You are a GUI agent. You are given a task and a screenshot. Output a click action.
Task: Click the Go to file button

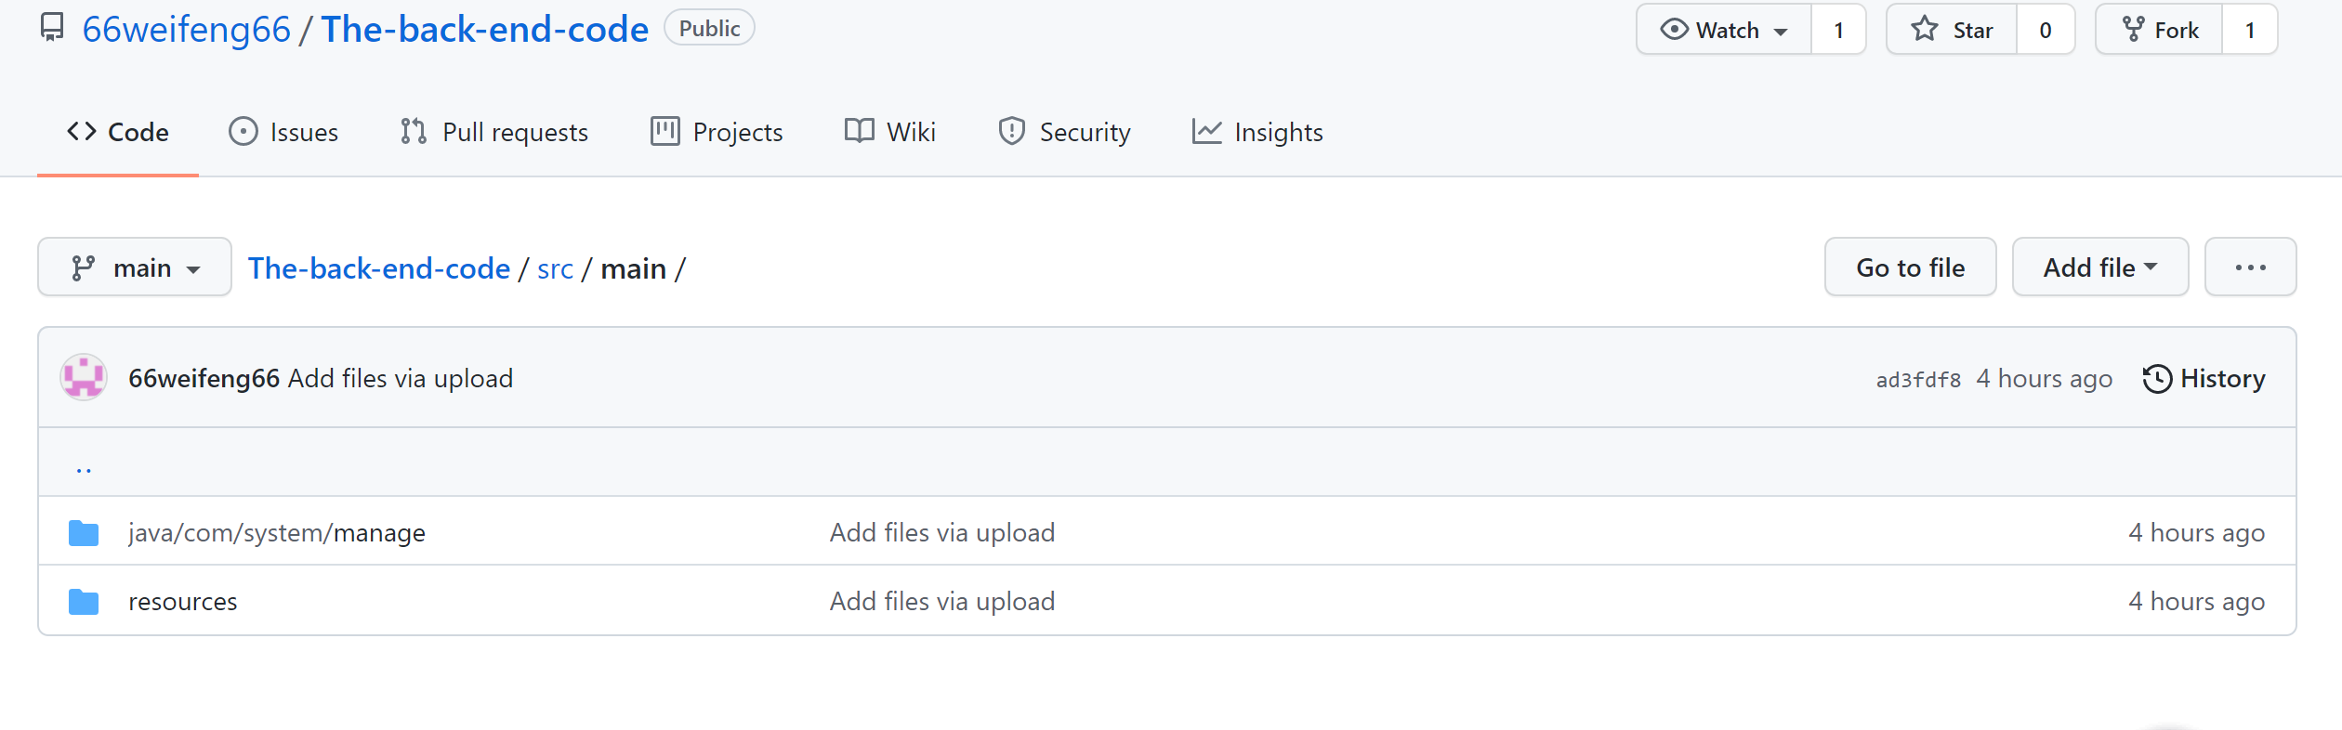(x=1911, y=267)
